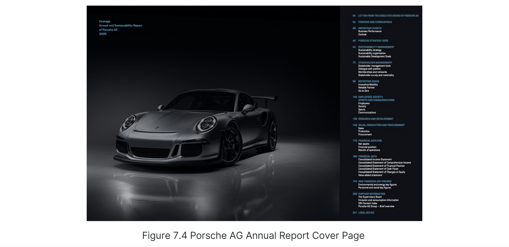Click the 'Sustainability strategy' line
Image resolution: width=509 pixels, height=247 pixels.
click(x=370, y=50)
